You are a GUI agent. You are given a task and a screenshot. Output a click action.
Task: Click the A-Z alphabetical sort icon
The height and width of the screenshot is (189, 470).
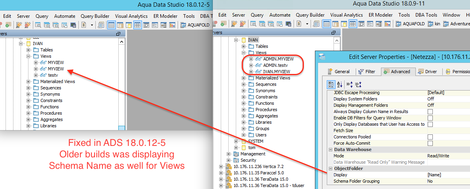339,84
